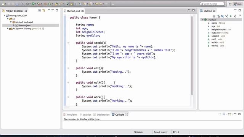Select the Console tab

pos(120,115)
